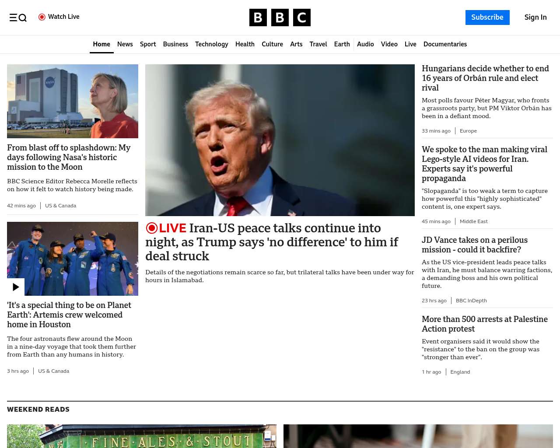Click the Watch Live red dot icon
Viewport: 560px width, 448px height.
tap(42, 17)
